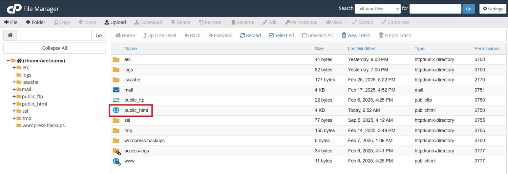Select logs folder in the tree
Image resolution: width=508 pixels, height=174 pixels.
(x=27, y=75)
